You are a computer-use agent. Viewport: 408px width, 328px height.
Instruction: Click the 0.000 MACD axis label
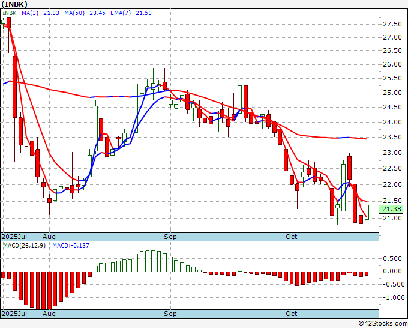coord(392,271)
